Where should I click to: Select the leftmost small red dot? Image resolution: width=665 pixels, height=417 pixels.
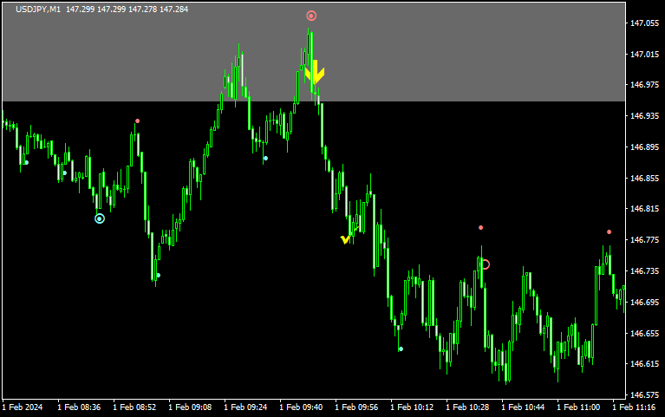click(137, 121)
